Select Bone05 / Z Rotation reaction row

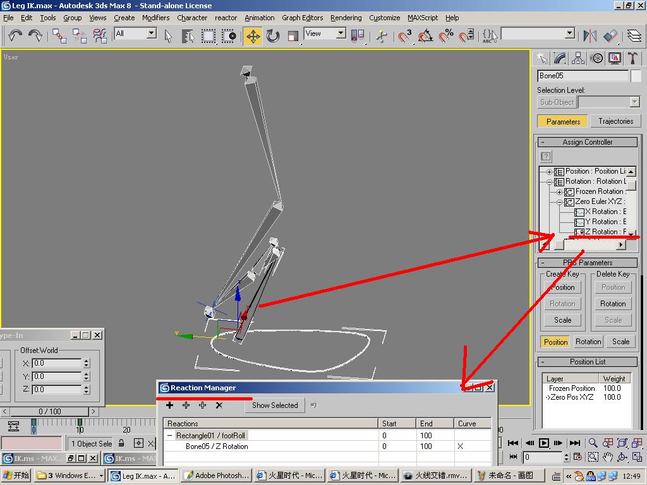click(x=327, y=446)
